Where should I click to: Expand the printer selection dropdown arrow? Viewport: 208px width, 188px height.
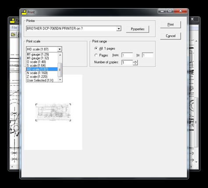click(x=119, y=29)
